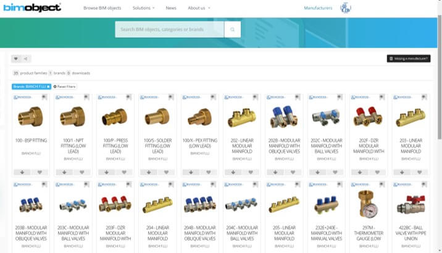The height and width of the screenshot is (253, 442).
Task: Download the 100/X - PEX Fitting object
Action: pyautogui.click(x=191, y=172)
